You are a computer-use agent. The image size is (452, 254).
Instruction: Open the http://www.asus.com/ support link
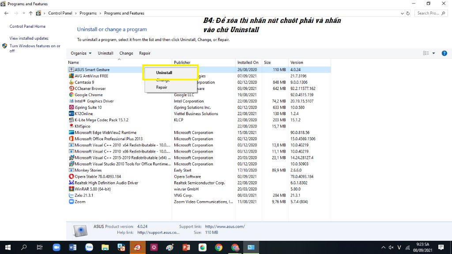(x=225, y=227)
